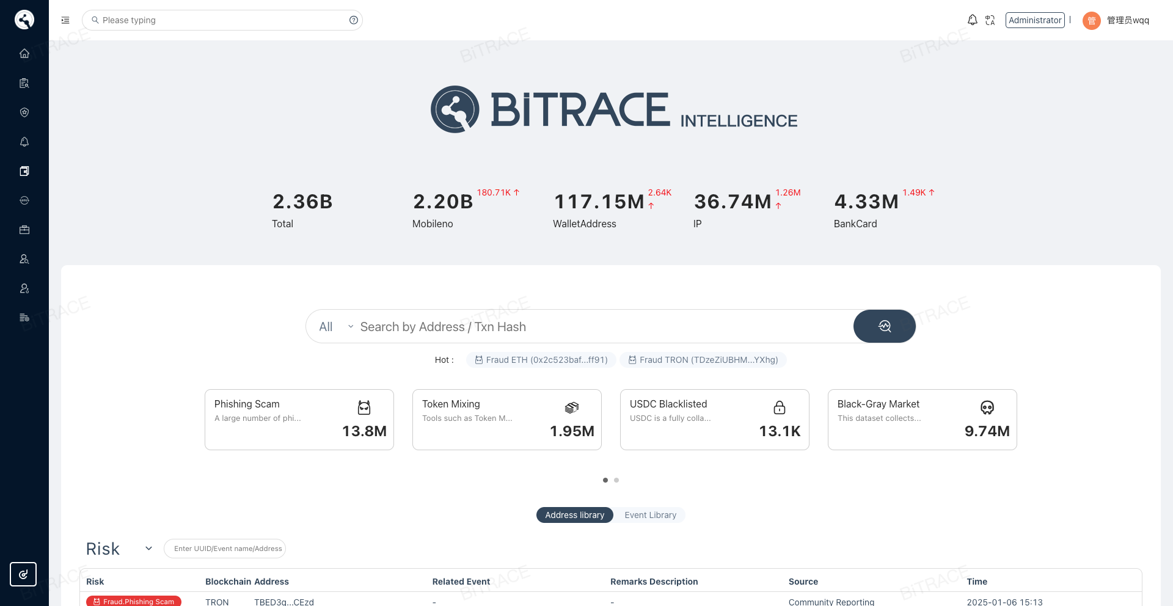Click the Community Reporting source cell

pos(831,602)
